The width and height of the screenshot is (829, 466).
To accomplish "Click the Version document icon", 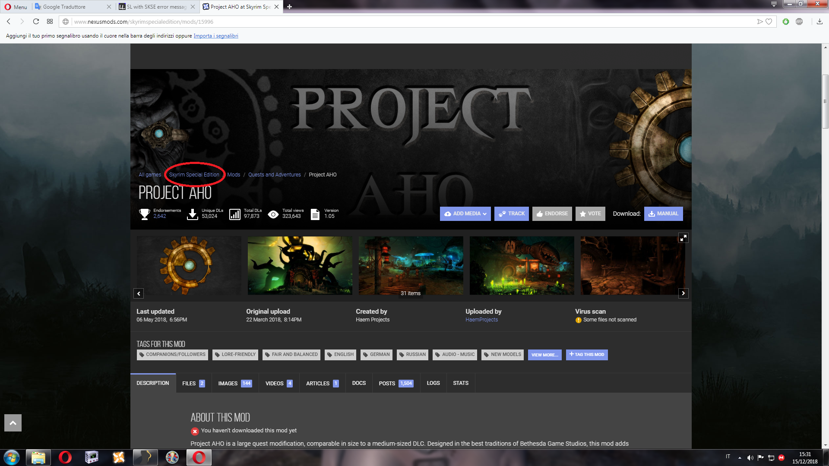I will 315,214.
